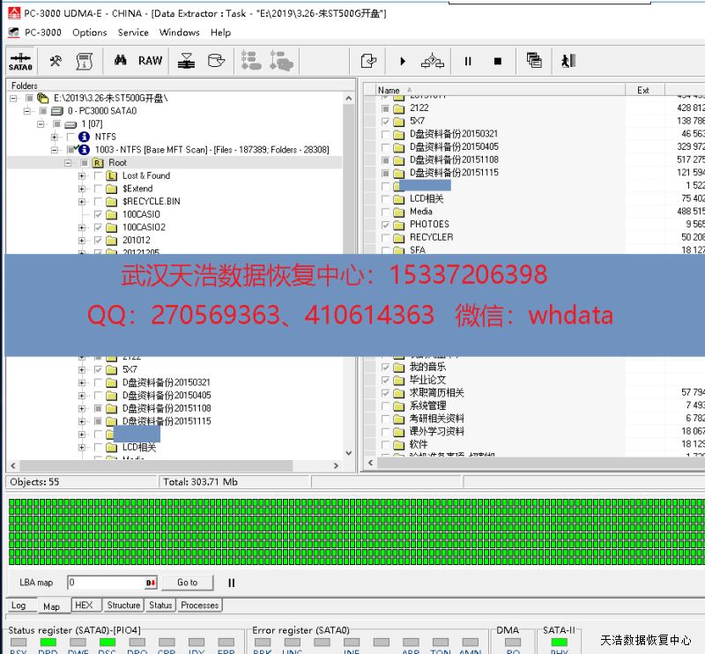This screenshot has width=705, height=654.
Task: Click the SATA0 port icon in toolbar
Action: pyautogui.click(x=20, y=61)
